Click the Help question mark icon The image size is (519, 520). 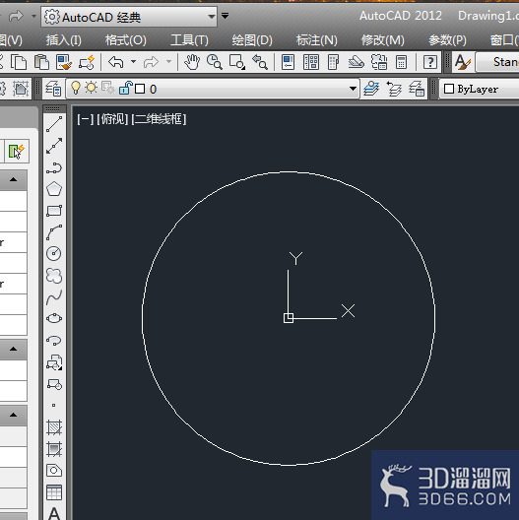tap(430, 62)
